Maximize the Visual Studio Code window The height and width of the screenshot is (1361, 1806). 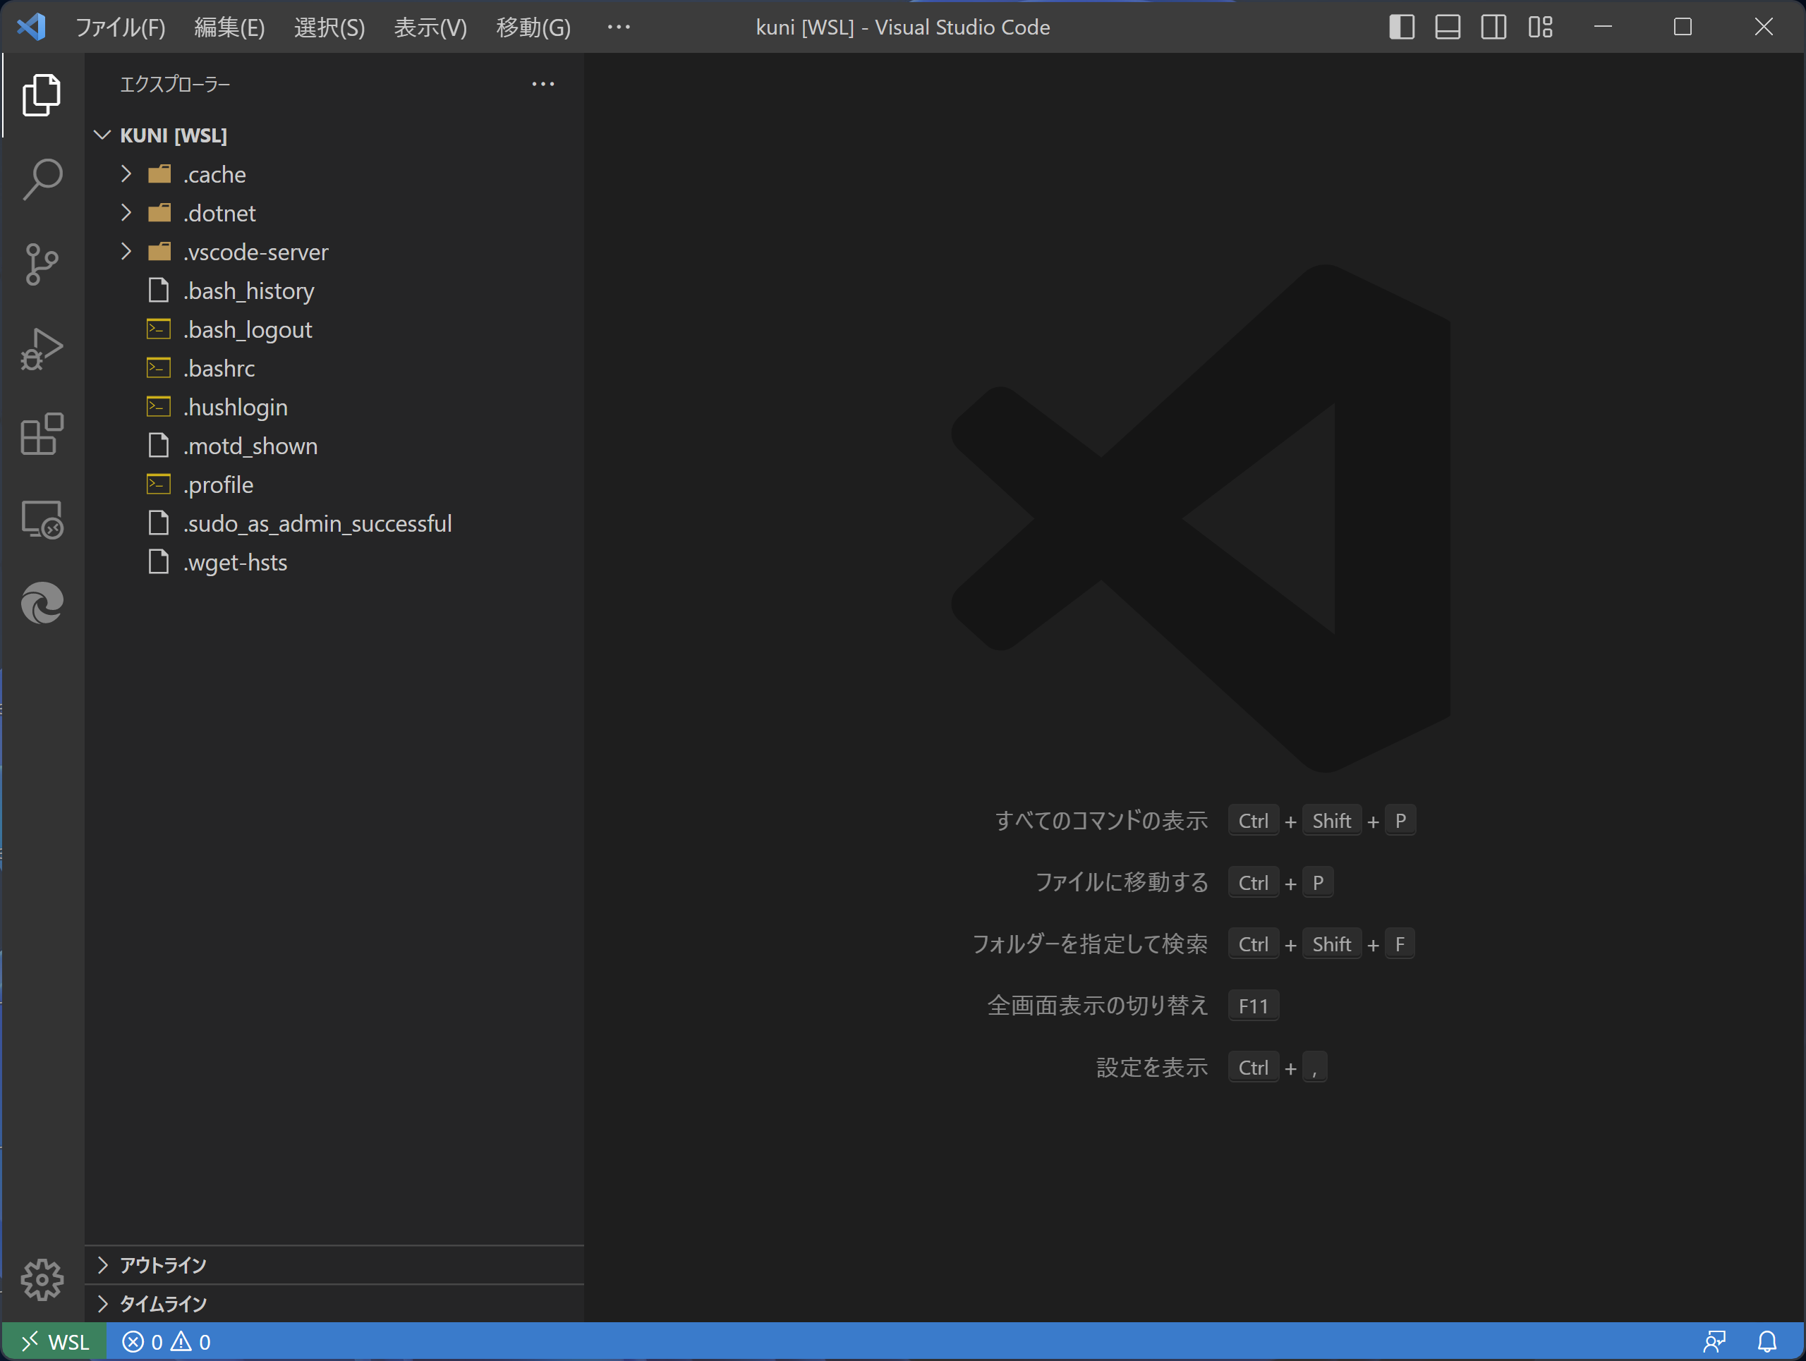pyautogui.click(x=1683, y=27)
